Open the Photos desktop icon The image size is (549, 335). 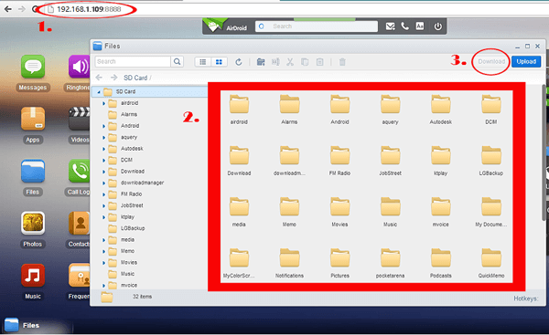[x=33, y=223]
